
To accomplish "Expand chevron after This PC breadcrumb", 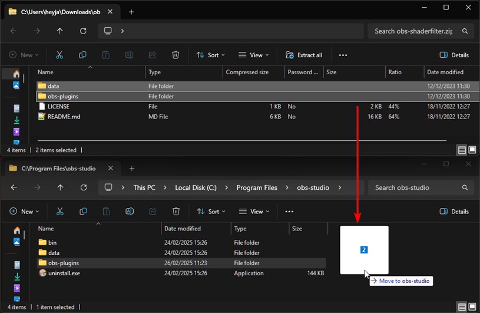I will (165, 187).
